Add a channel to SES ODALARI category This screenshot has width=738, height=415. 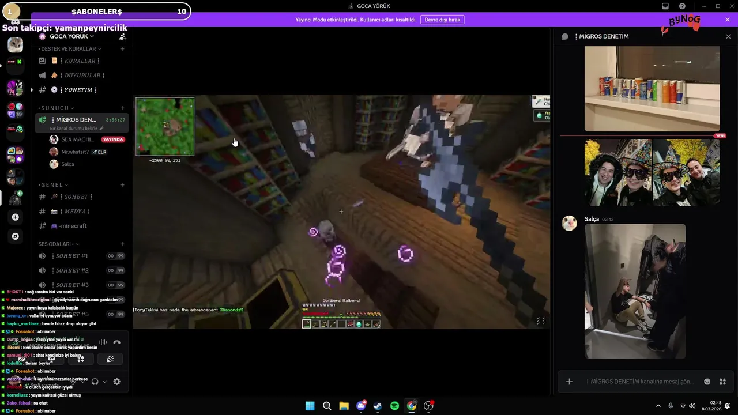pos(122,244)
